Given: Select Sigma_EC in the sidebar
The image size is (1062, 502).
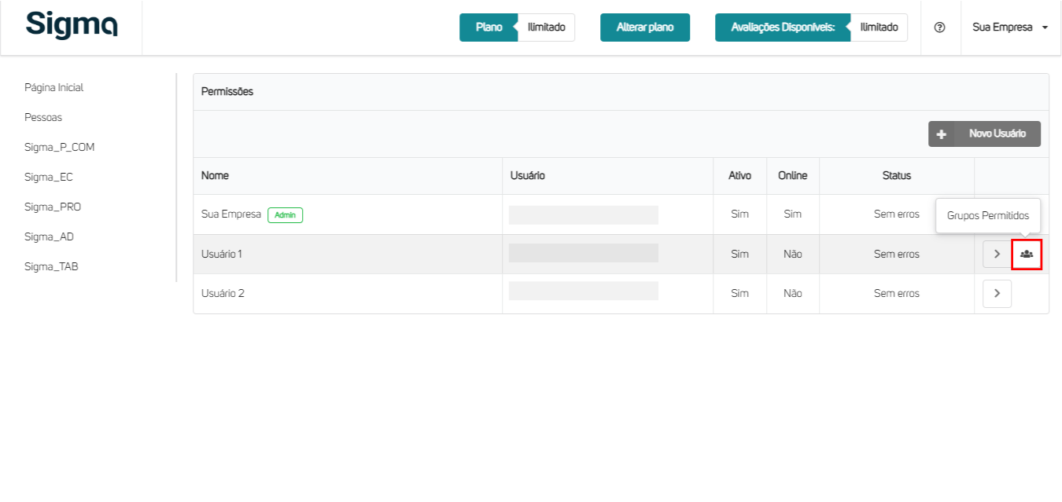Looking at the screenshot, I should click(x=48, y=177).
